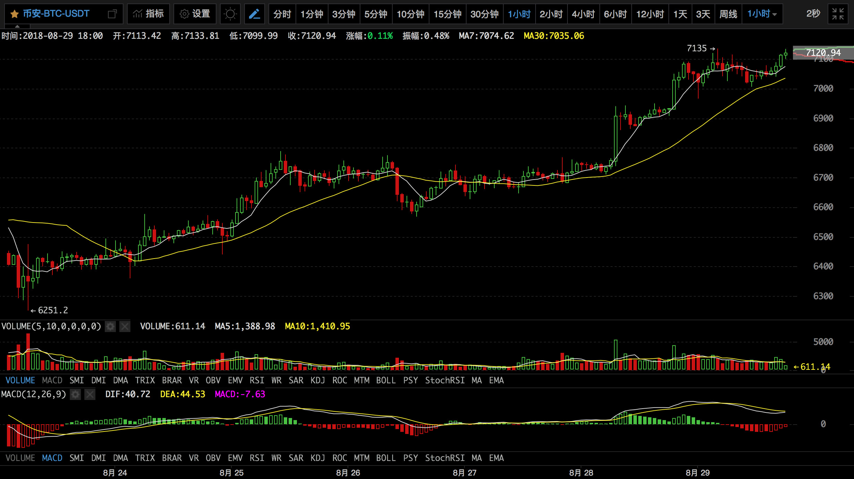Image resolution: width=854 pixels, height=479 pixels.
Task: Click the 2秒 refresh rate label
Action: [813, 14]
